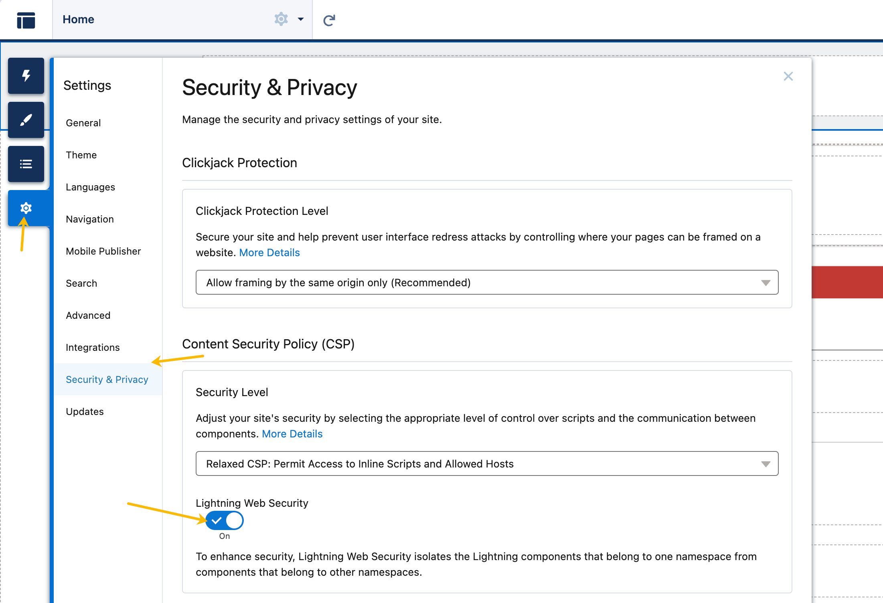Click the Settings gear sidebar icon

pyautogui.click(x=26, y=208)
